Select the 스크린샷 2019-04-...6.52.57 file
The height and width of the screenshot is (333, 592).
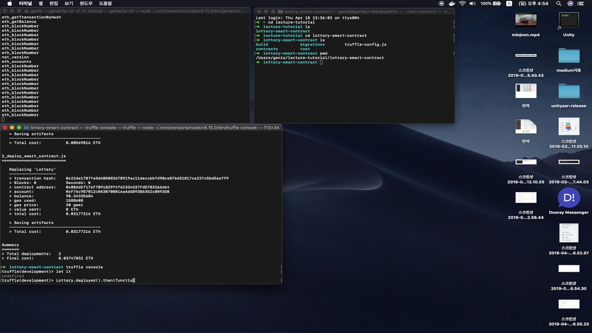coord(568,233)
